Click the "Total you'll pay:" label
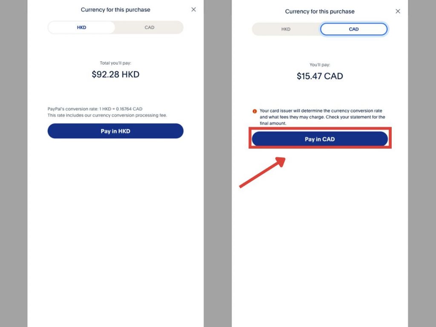The image size is (436, 327). 115,63
